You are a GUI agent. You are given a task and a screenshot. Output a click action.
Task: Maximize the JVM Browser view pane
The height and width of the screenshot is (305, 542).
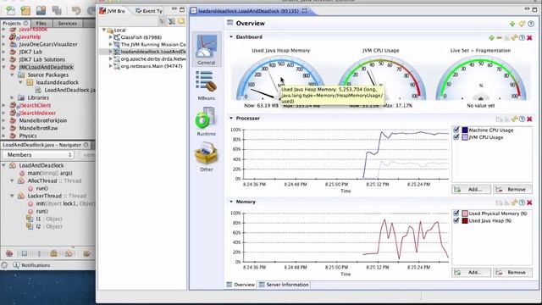coord(182,9)
